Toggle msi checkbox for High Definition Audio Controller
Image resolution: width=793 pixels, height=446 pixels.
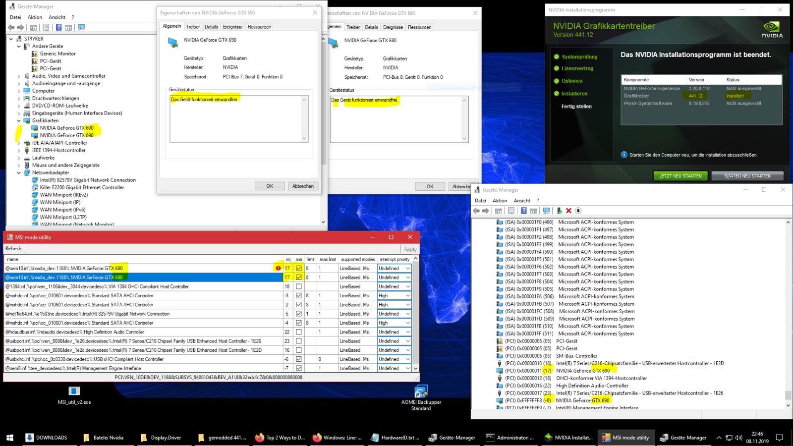click(x=299, y=332)
